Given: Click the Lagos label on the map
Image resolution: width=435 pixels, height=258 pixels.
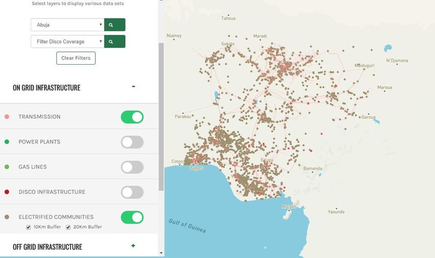Looking at the screenshot, I should point(196,168).
